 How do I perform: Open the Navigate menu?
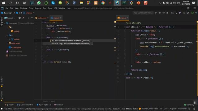point(24,8)
